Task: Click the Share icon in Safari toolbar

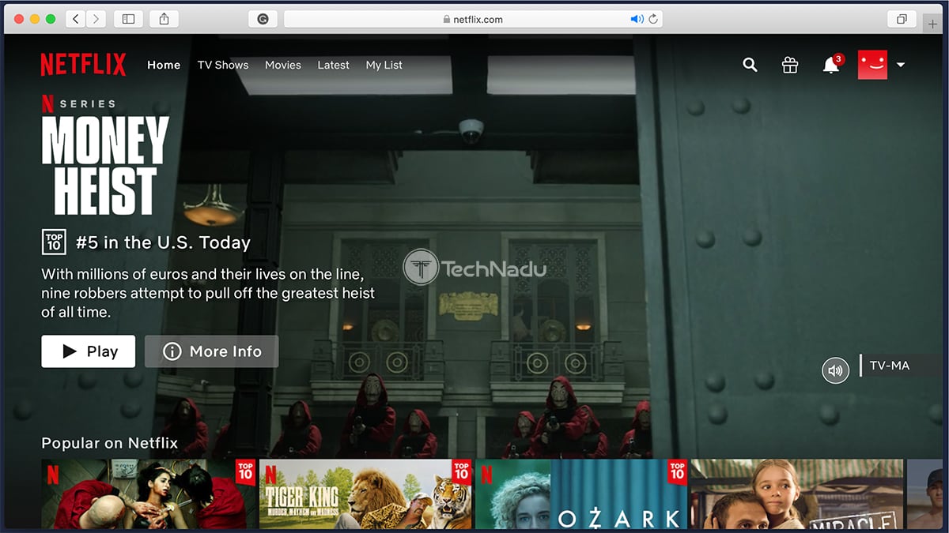Action: click(x=164, y=19)
